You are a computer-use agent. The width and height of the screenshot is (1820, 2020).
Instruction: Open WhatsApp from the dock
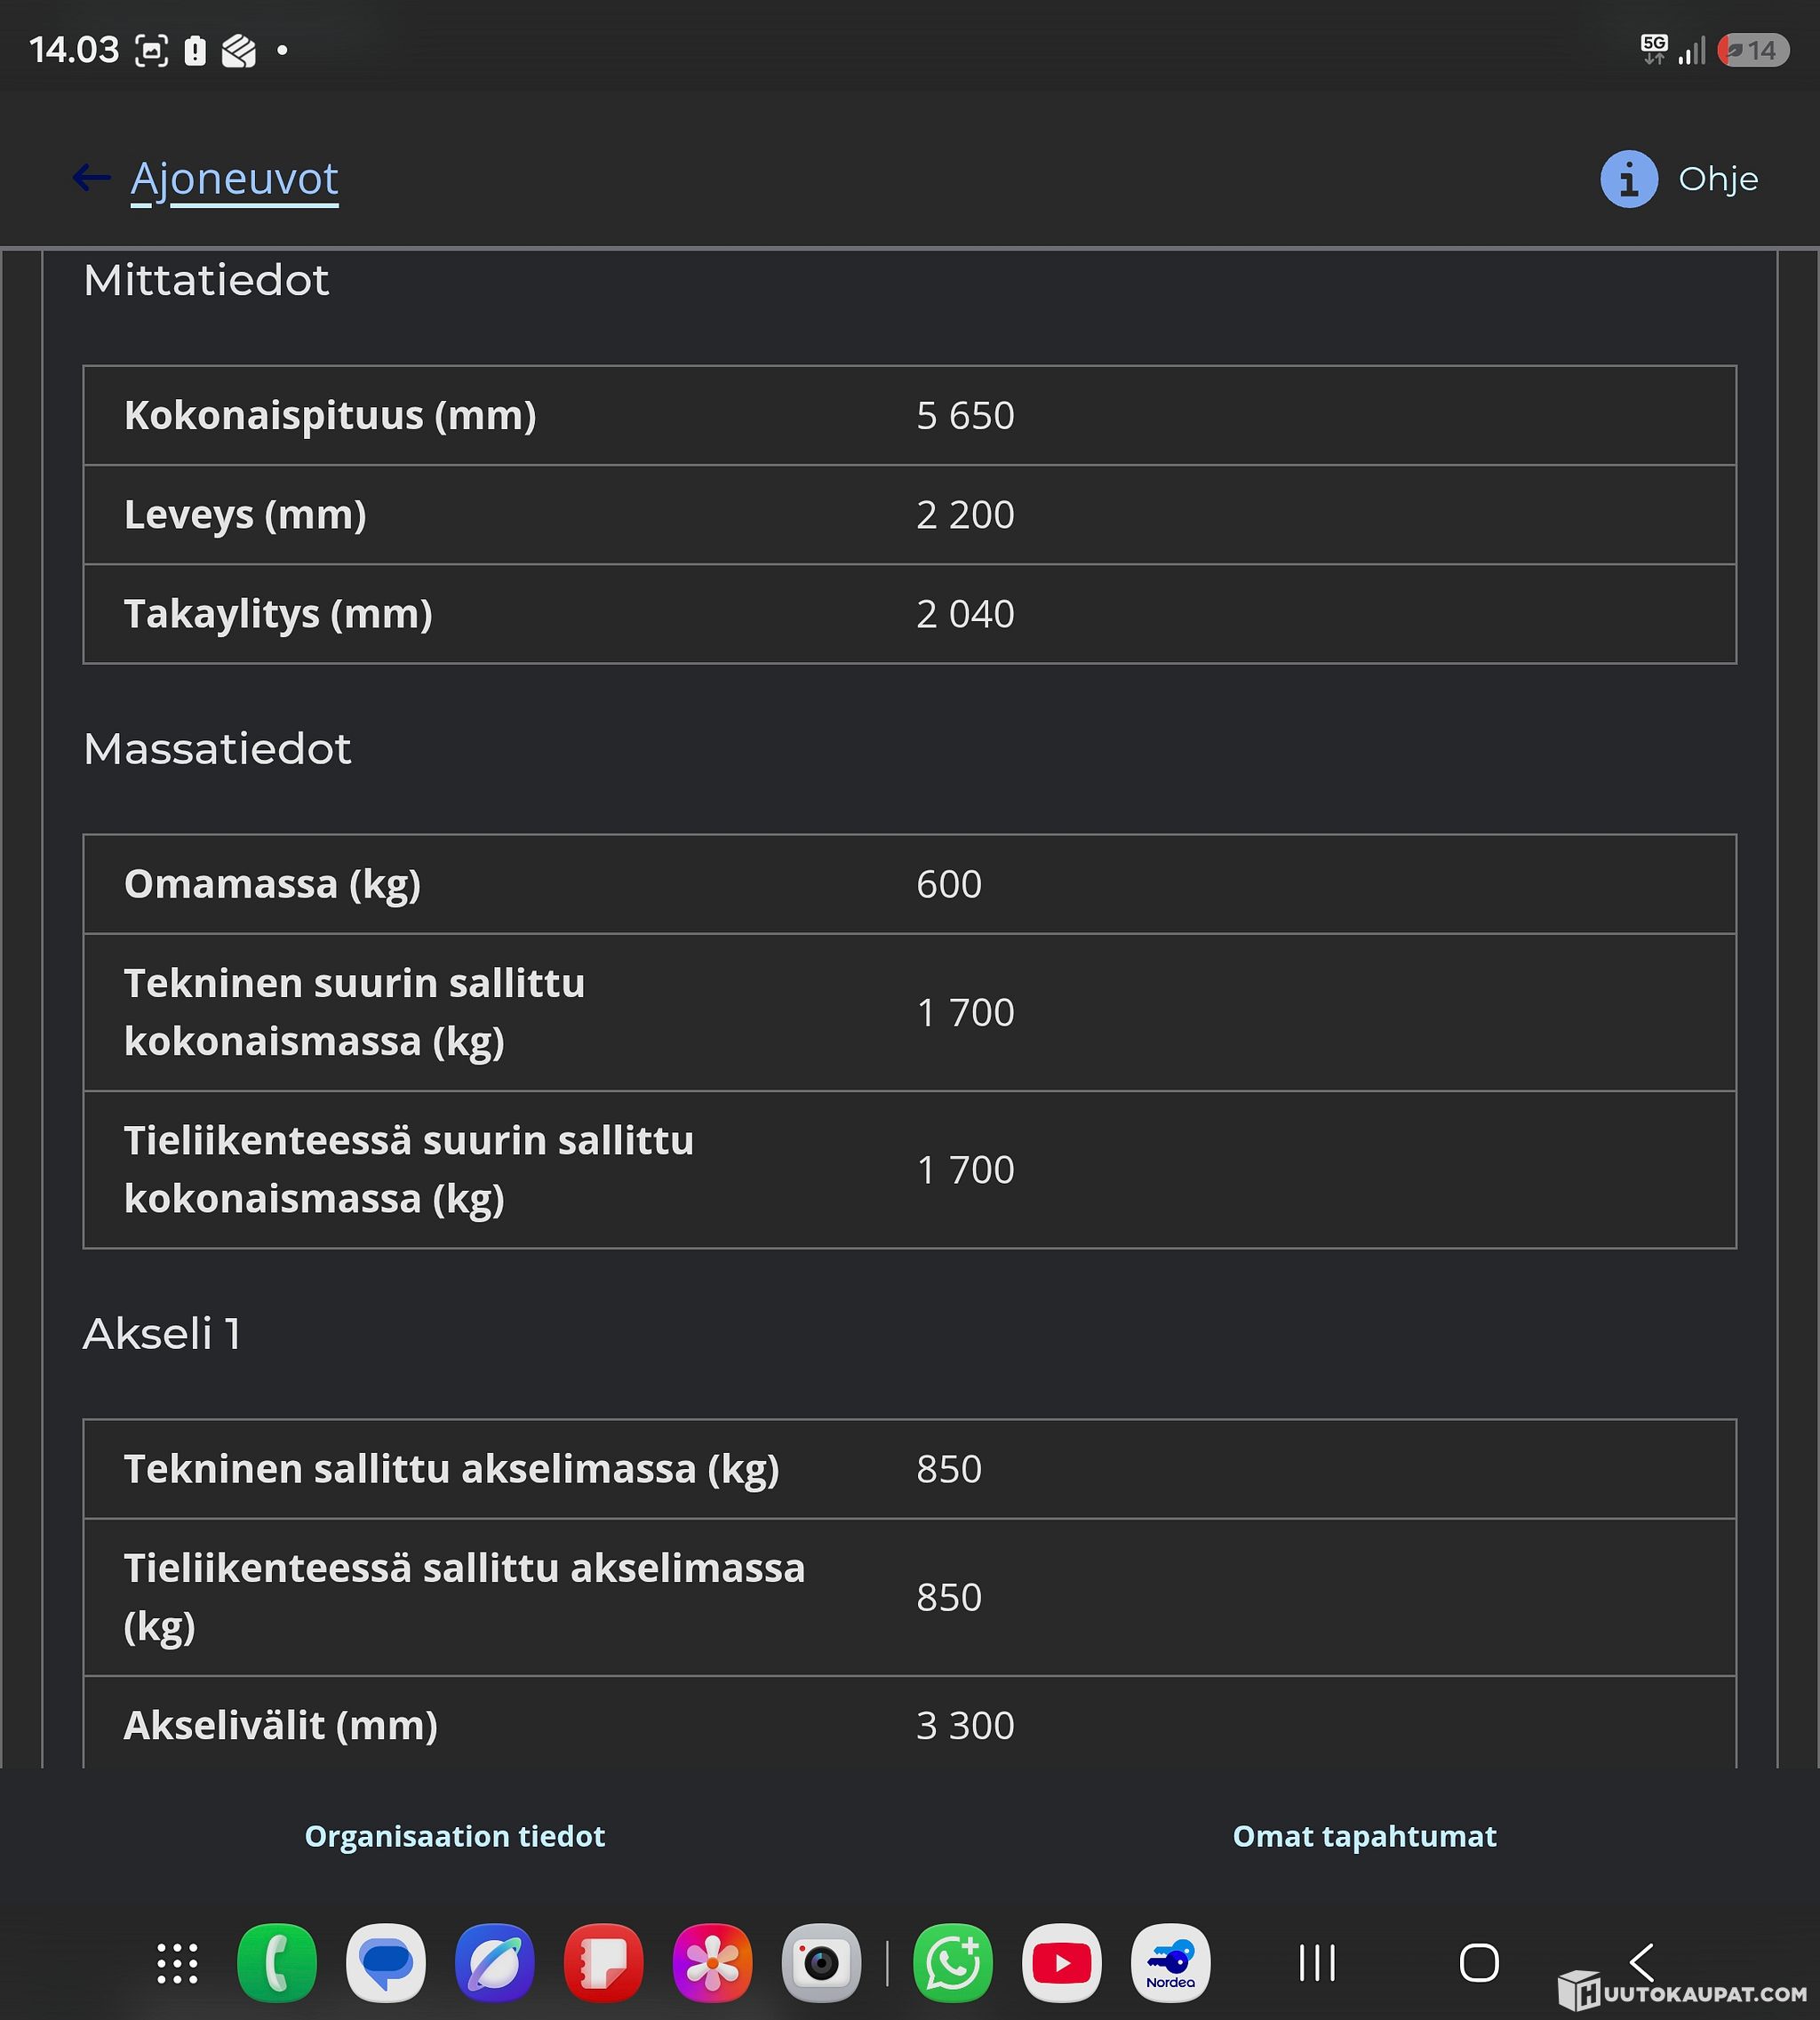pos(953,1963)
